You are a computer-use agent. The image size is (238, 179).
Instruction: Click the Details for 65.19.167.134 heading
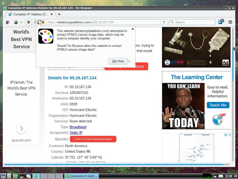(72, 78)
